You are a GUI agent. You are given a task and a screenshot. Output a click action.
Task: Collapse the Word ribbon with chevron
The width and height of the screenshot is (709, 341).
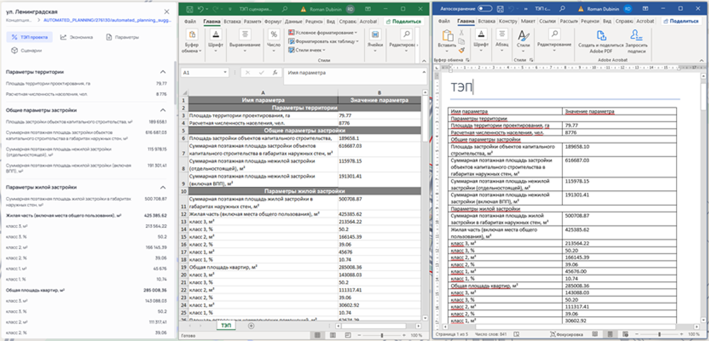701,60
